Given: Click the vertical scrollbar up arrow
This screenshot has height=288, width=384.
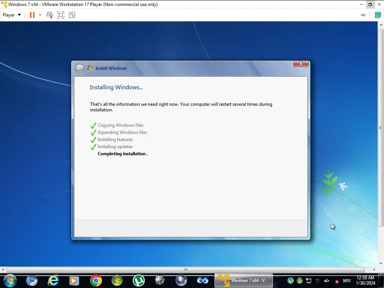Looking at the screenshot, I should [x=381, y=25].
